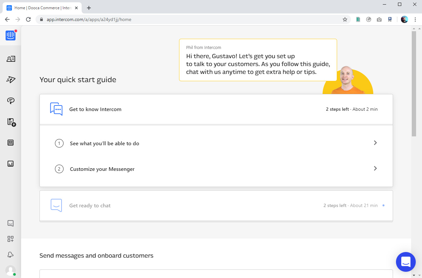Click Phil's portrait photo

tap(348, 80)
